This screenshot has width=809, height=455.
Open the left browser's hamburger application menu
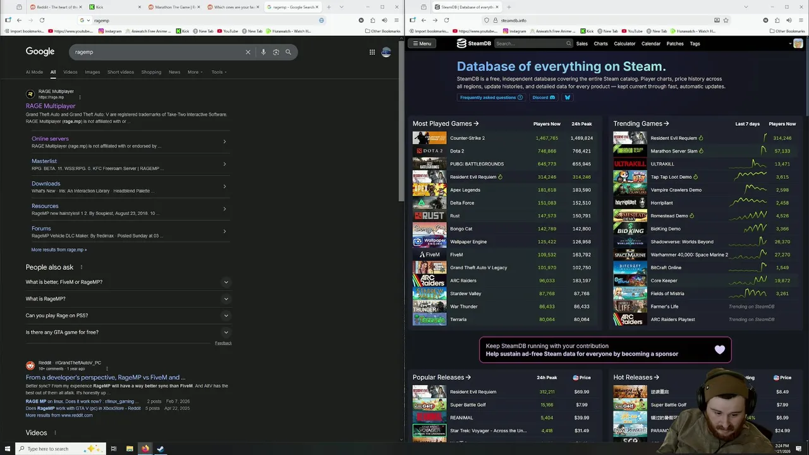tap(396, 20)
